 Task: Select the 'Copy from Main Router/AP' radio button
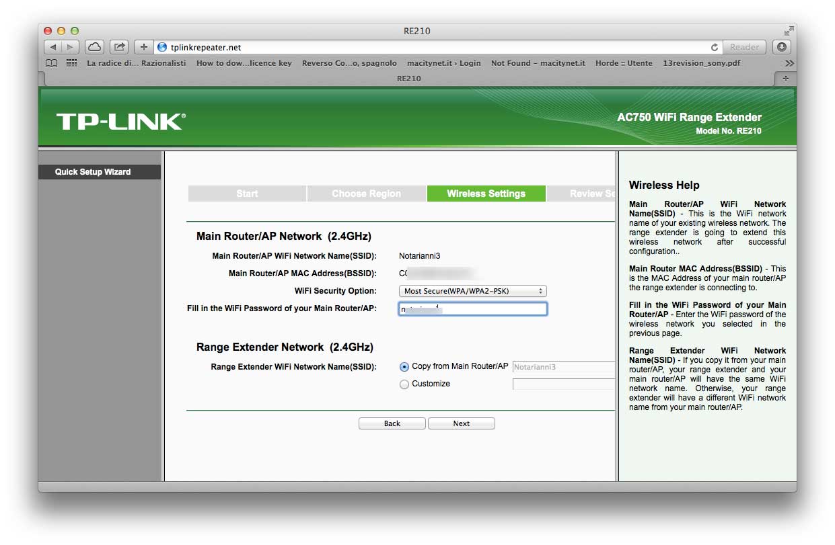point(404,367)
